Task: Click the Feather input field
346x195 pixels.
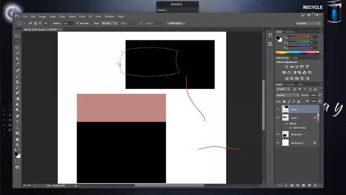Action: 68,23
